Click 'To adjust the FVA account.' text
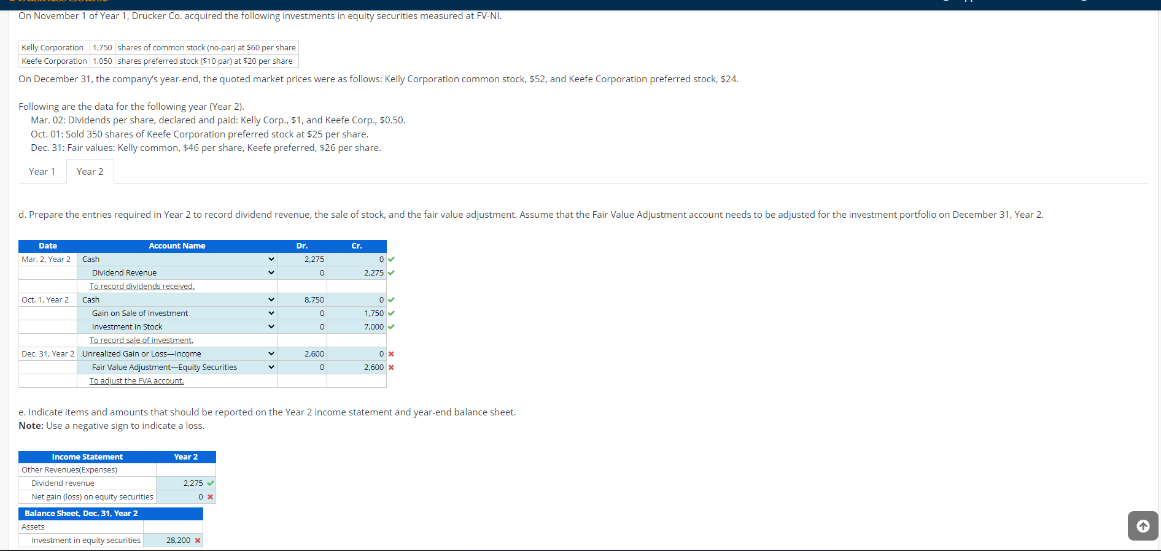The image size is (1161, 551). pyautogui.click(x=136, y=381)
